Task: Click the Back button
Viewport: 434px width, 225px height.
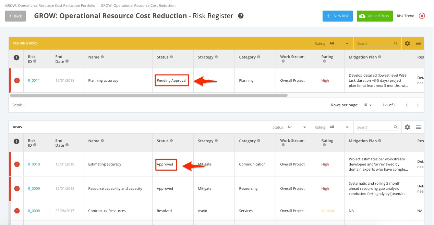Action: pos(15,16)
